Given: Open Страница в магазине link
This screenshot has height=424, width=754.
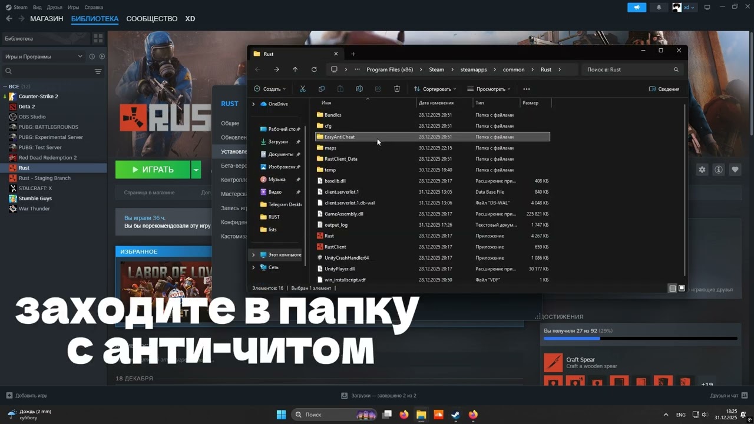Looking at the screenshot, I should 149,193.
